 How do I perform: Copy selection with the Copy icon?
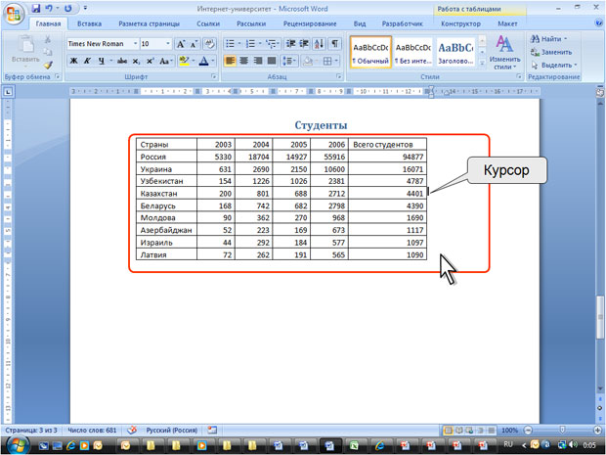click(48, 52)
